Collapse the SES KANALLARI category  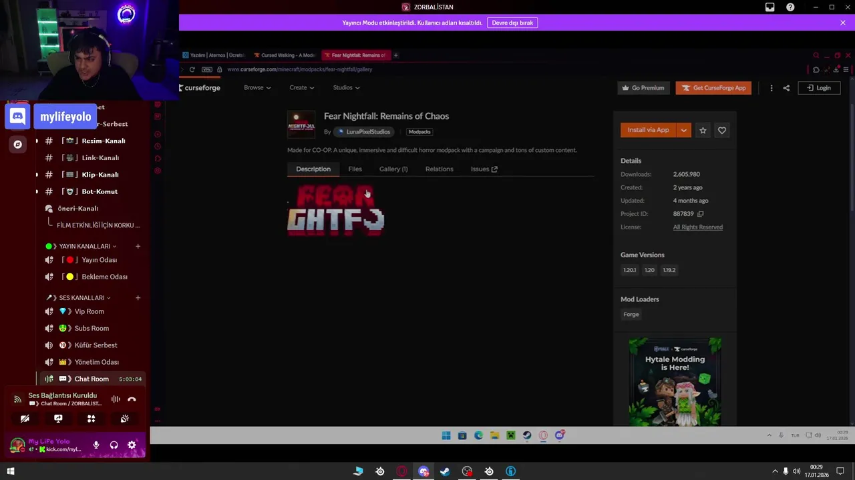click(x=81, y=298)
